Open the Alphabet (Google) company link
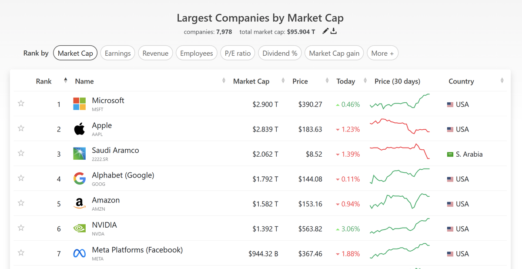This screenshot has height=269, width=522. pyautogui.click(x=123, y=175)
